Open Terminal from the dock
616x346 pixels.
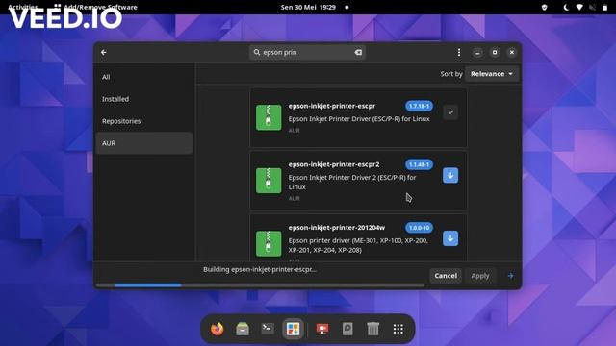click(x=268, y=329)
